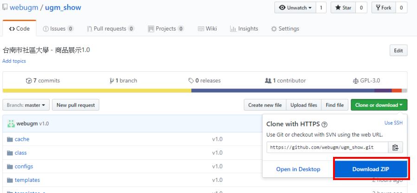
Task: Click the star count 0
Action: pos(361,8)
